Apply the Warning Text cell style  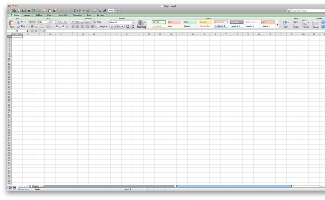205,26
